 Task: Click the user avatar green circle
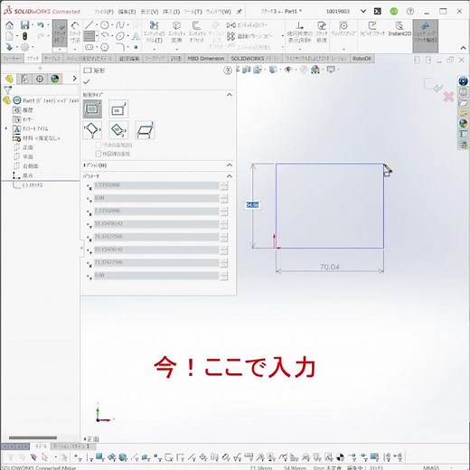394,12
